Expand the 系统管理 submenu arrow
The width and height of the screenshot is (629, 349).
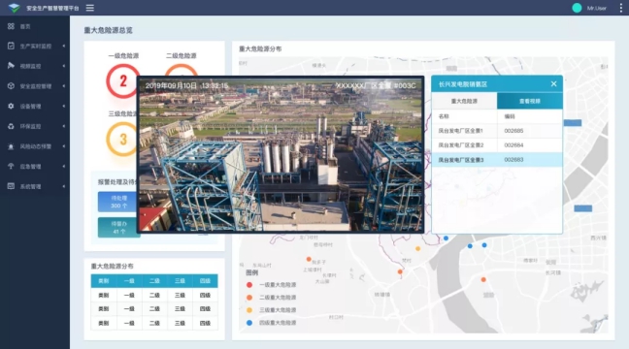[x=64, y=186]
